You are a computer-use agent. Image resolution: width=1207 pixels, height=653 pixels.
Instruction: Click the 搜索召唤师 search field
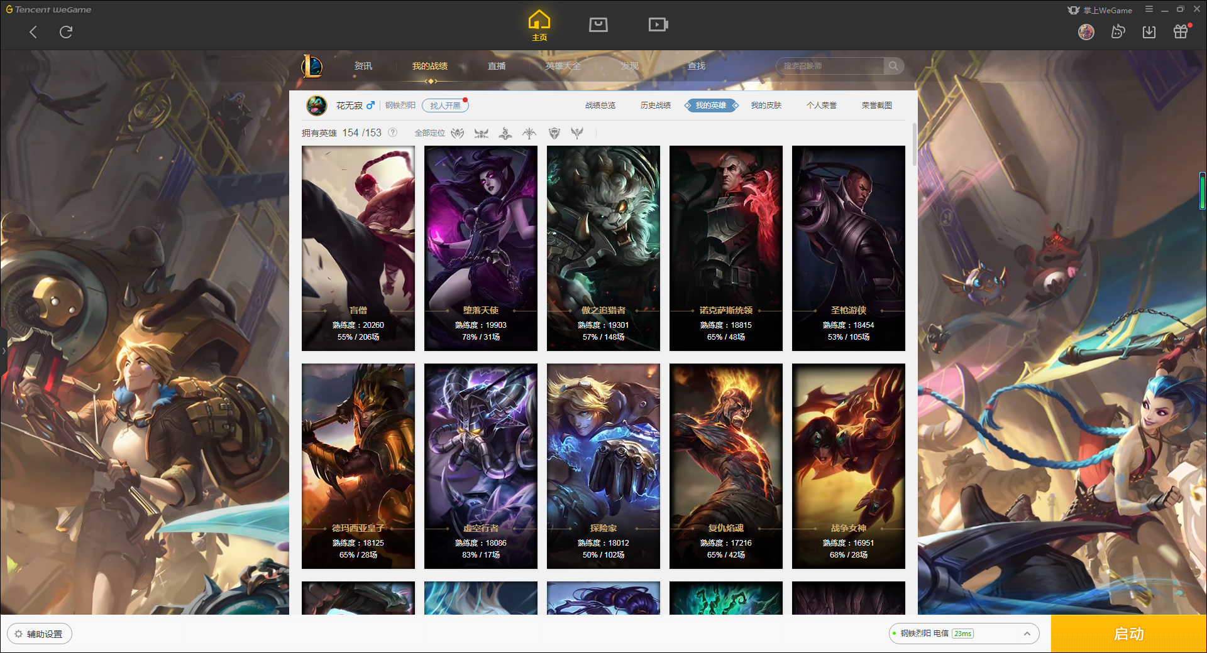pos(831,66)
